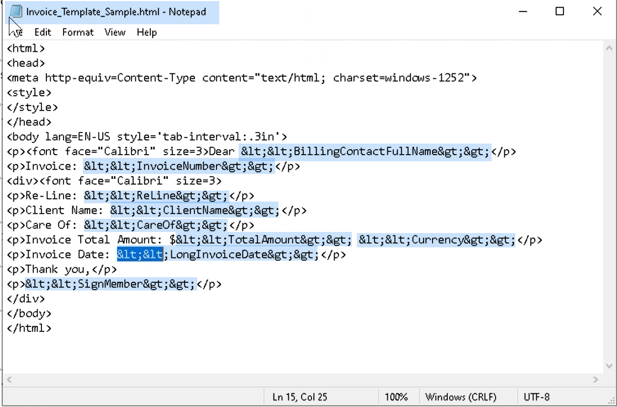Close the Notepad window
The height and width of the screenshot is (407, 617).
(597, 12)
